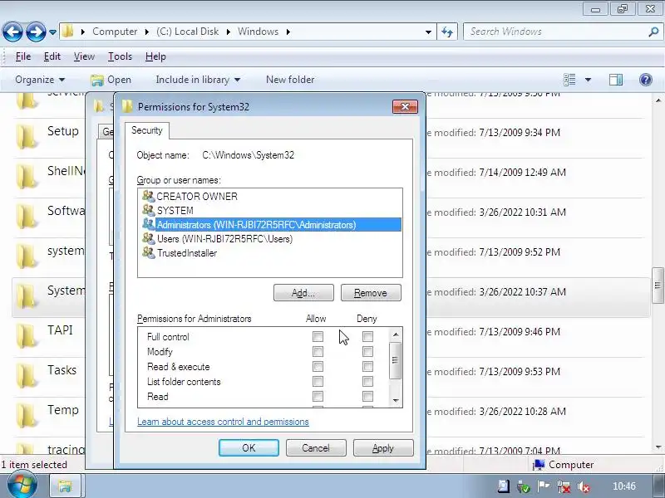The height and width of the screenshot is (498, 665).
Task: Expand Include in library dropdown
Action: coord(198,80)
